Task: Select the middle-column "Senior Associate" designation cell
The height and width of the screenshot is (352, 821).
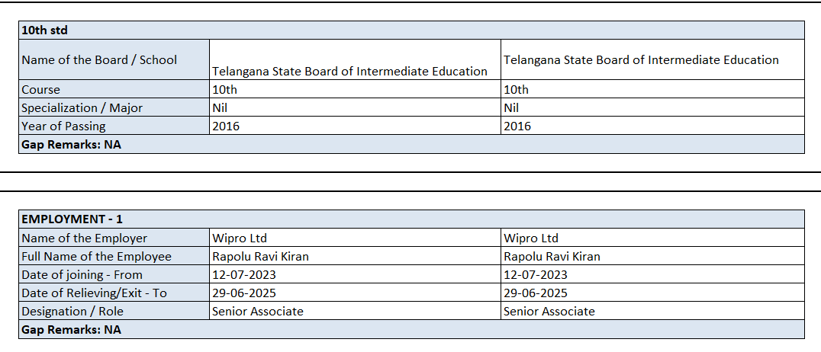Action: click(257, 311)
